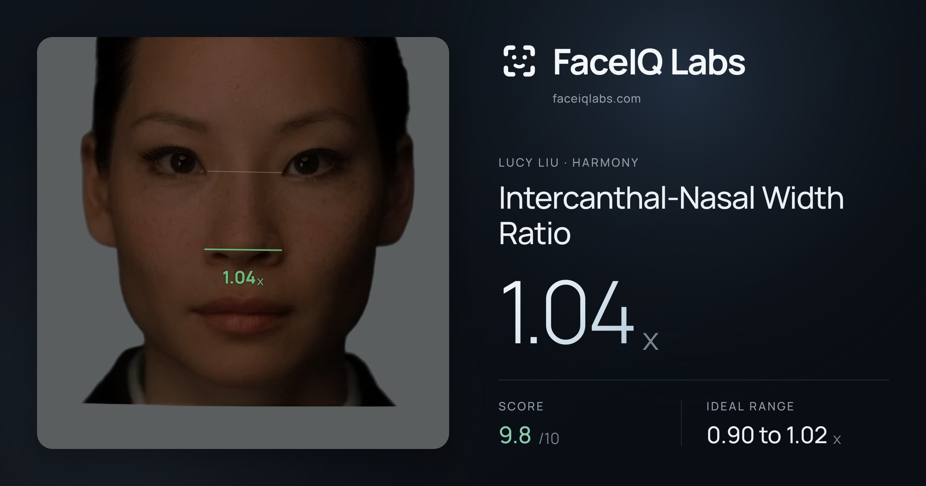Click the FaceIQ Labs brand title
Screen dimensions: 926x486
[649, 62]
